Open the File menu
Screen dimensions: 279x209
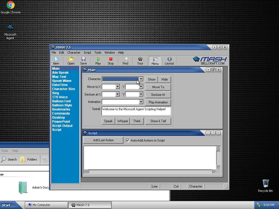tap(54, 53)
